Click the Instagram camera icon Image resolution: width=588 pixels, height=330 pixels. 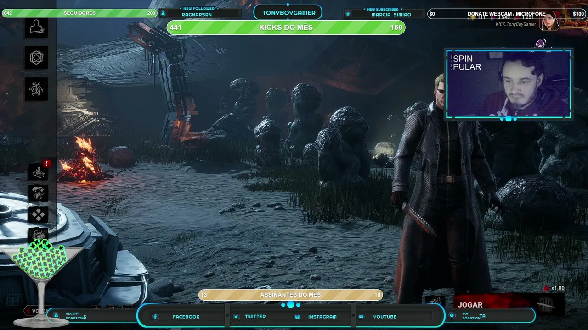[x=298, y=317]
